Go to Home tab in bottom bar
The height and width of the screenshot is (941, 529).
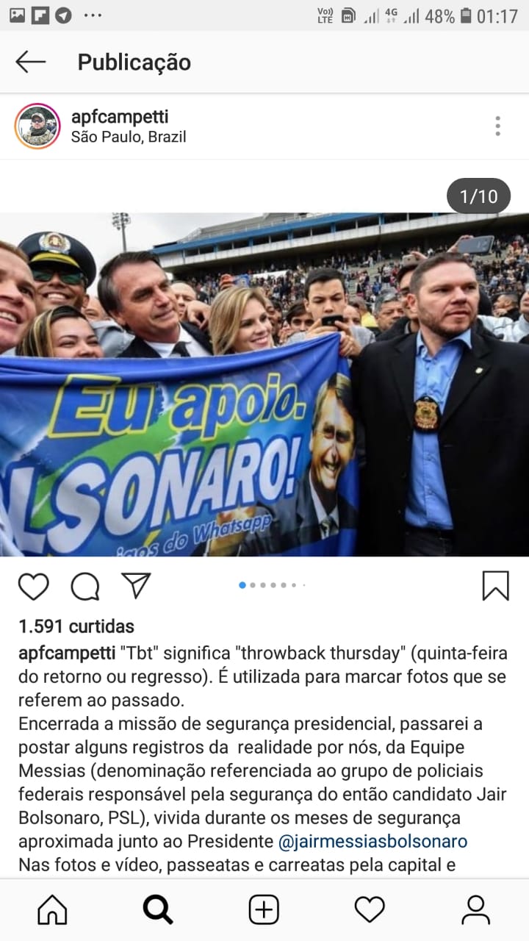tap(52, 910)
